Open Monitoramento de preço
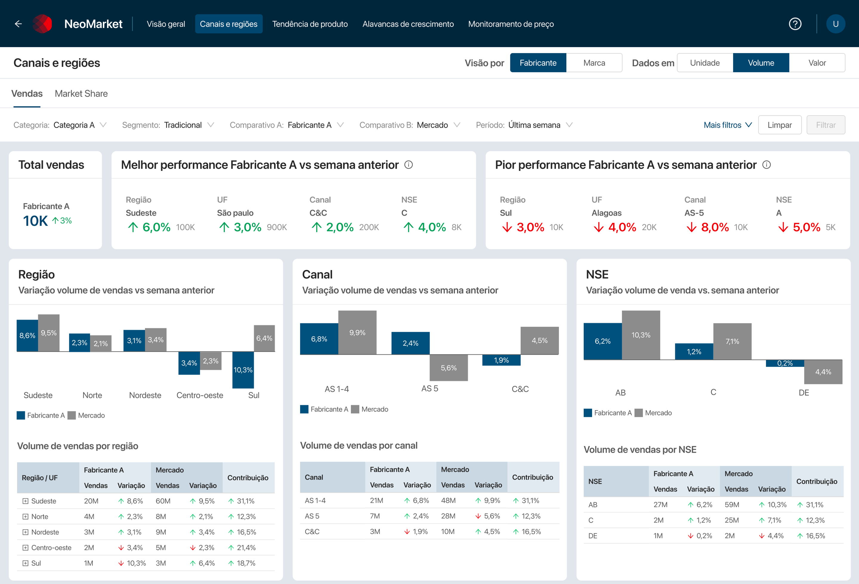The height and width of the screenshot is (584, 859). pyautogui.click(x=511, y=24)
